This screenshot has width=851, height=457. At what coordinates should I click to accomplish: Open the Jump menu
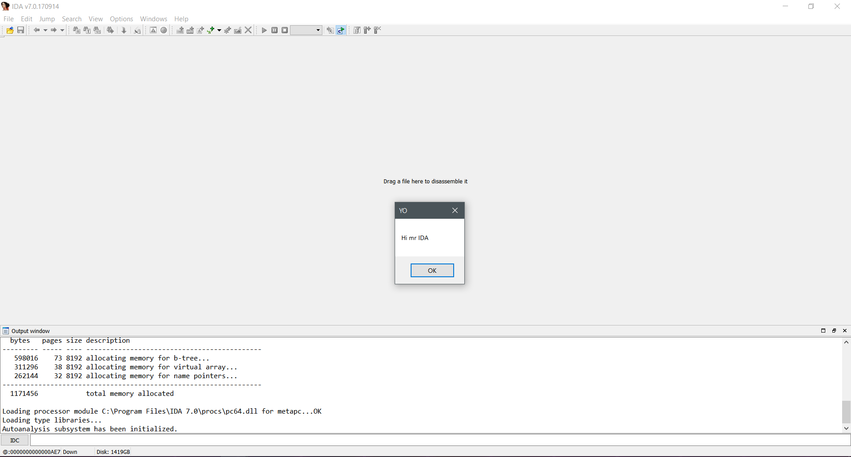click(x=47, y=19)
